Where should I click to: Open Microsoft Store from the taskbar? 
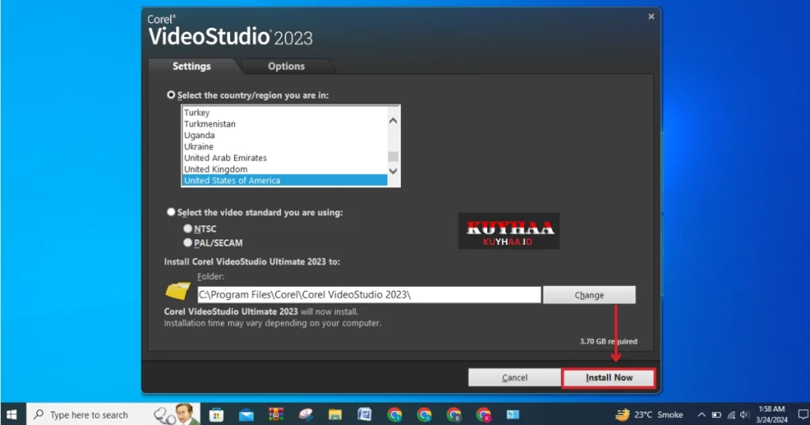(x=217, y=415)
